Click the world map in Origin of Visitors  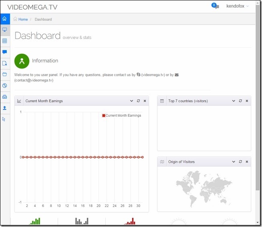(x=204, y=188)
